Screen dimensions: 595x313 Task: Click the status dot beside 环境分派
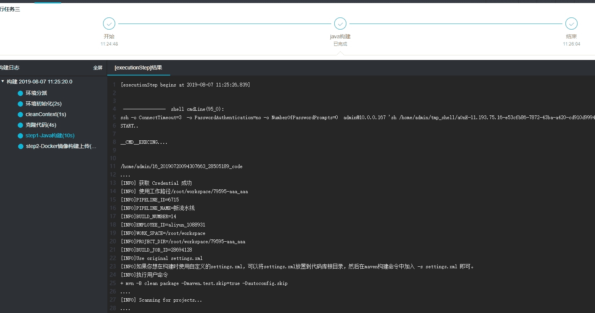pyautogui.click(x=20, y=93)
